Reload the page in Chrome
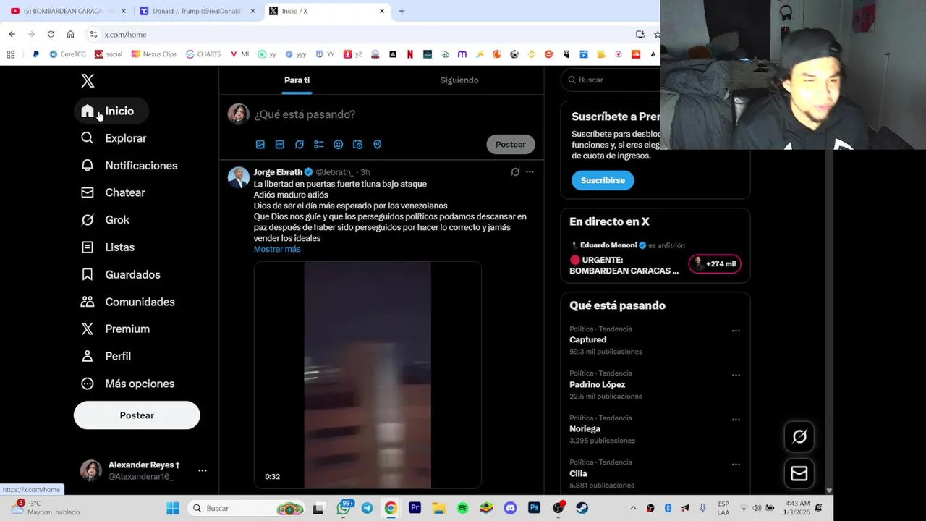The height and width of the screenshot is (521, 926). (x=51, y=34)
